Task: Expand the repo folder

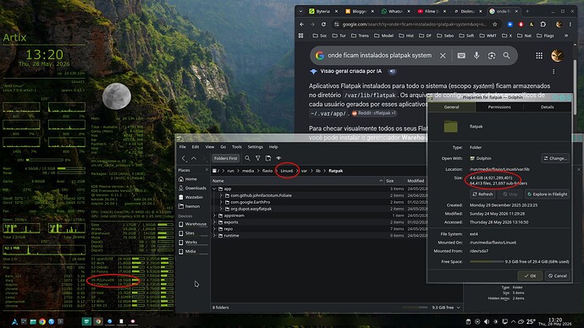Action: (x=214, y=229)
